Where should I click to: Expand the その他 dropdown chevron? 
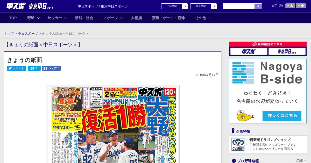210,18
